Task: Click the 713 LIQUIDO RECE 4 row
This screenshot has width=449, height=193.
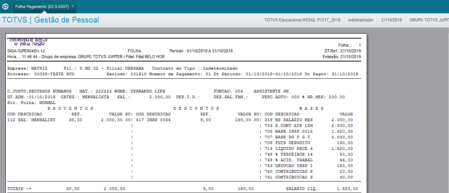Action: pyautogui.click(x=309, y=149)
